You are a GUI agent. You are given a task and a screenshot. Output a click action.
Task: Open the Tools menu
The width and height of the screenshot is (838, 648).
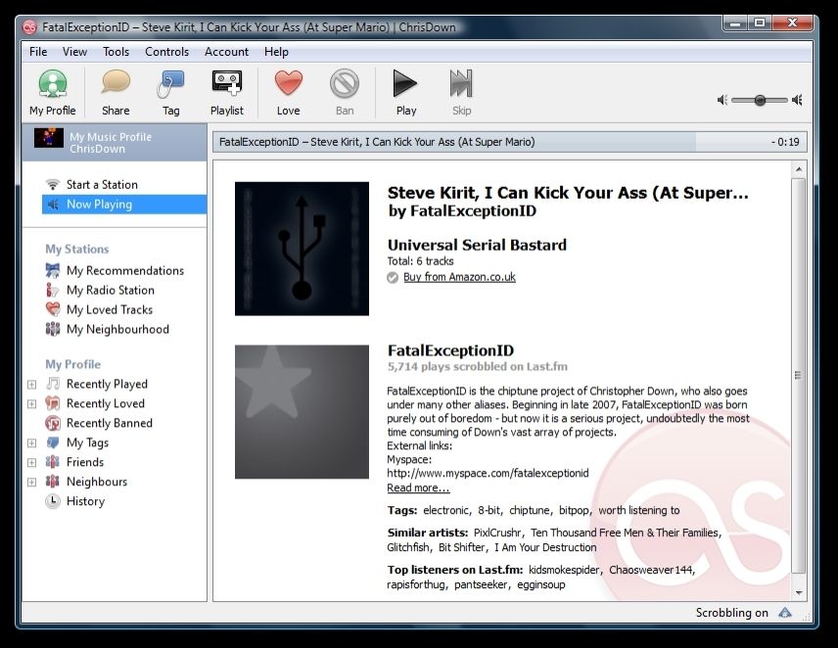[x=116, y=52]
